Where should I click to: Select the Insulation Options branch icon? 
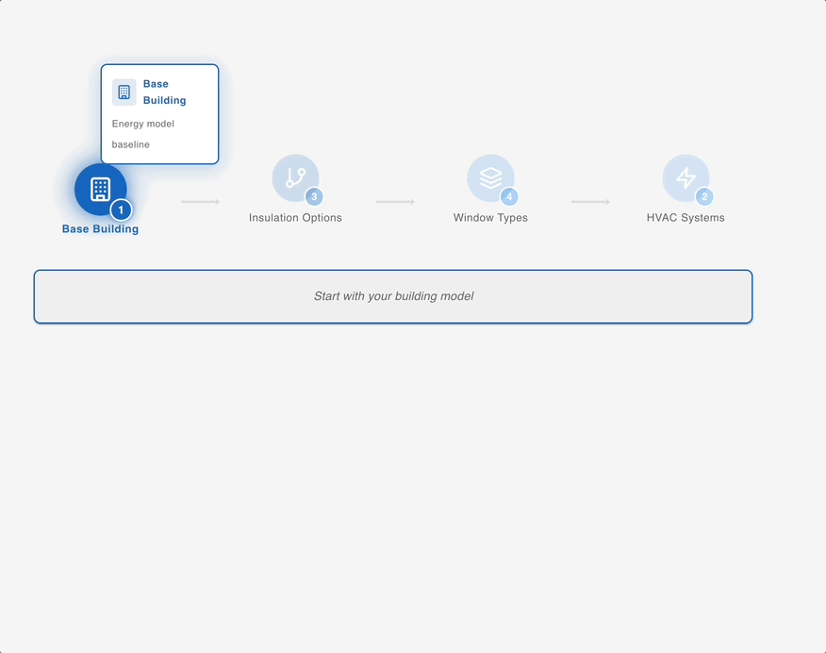pos(295,177)
